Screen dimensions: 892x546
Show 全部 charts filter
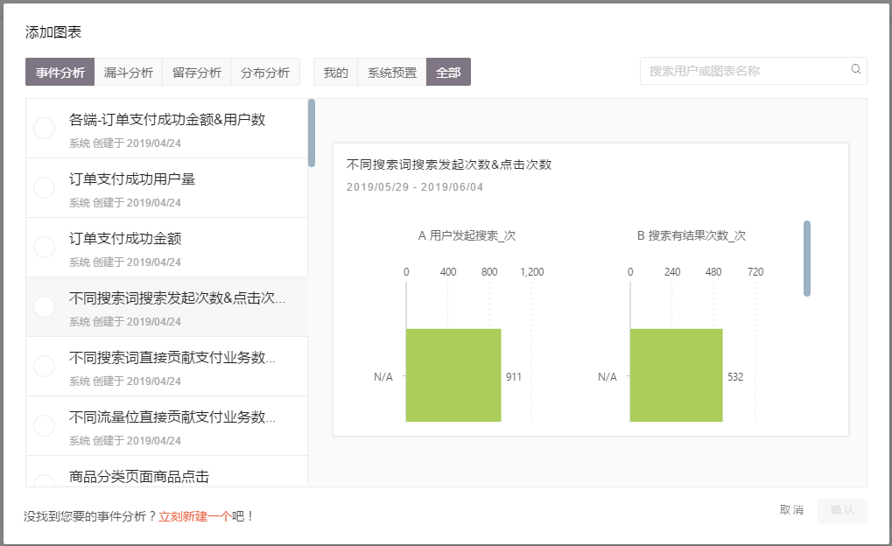(448, 73)
